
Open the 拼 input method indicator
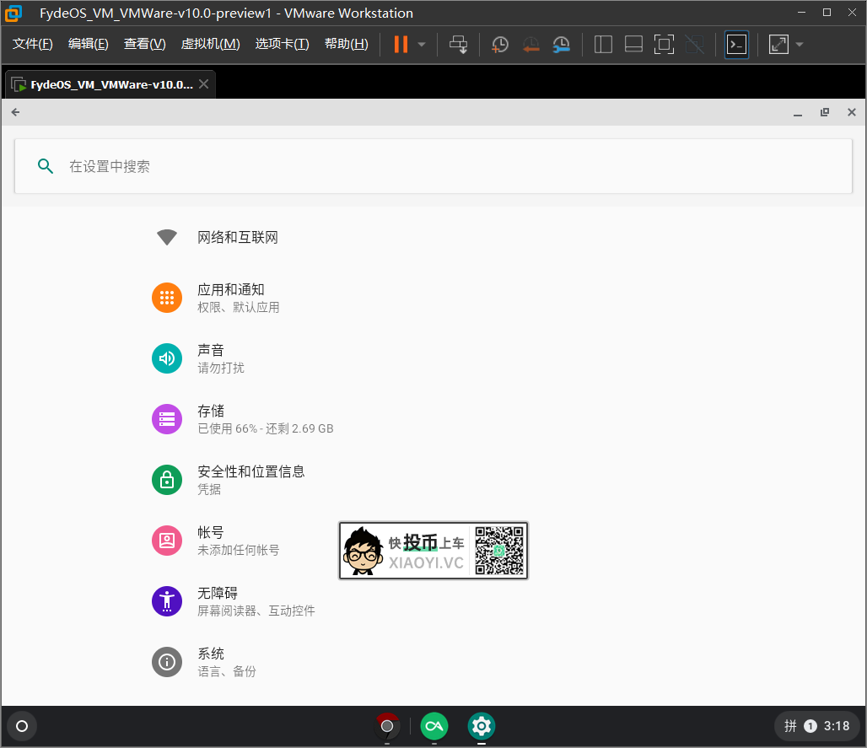pyautogui.click(x=791, y=726)
